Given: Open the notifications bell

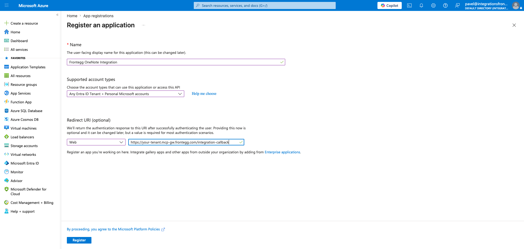Looking at the screenshot, I should click(x=421, y=5).
